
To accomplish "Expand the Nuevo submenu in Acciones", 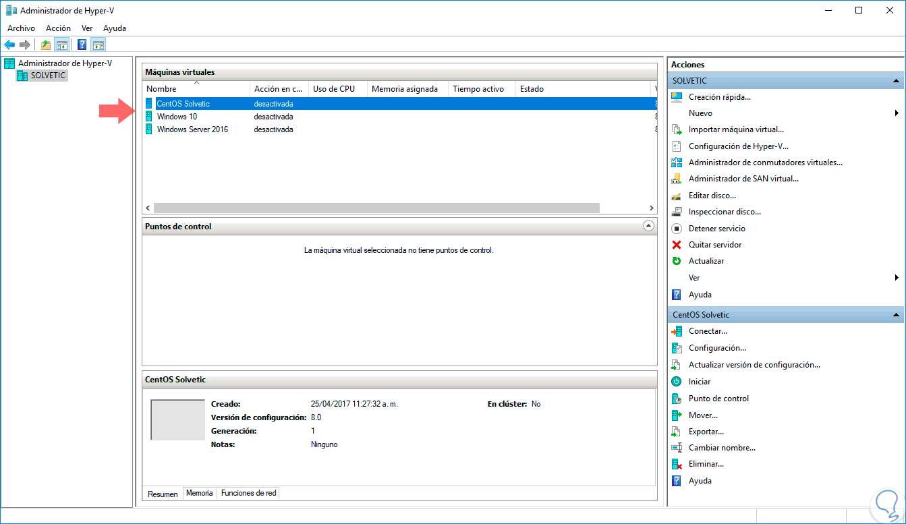I will click(x=897, y=113).
